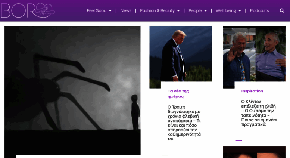Expand the Feel Good dropdown arrow

pos(110,11)
